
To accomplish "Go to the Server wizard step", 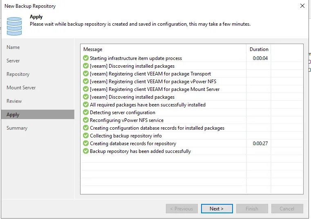I will (13, 61).
